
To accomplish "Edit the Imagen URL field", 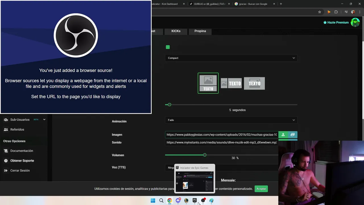I will pyautogui.click(x=222, y=135).
